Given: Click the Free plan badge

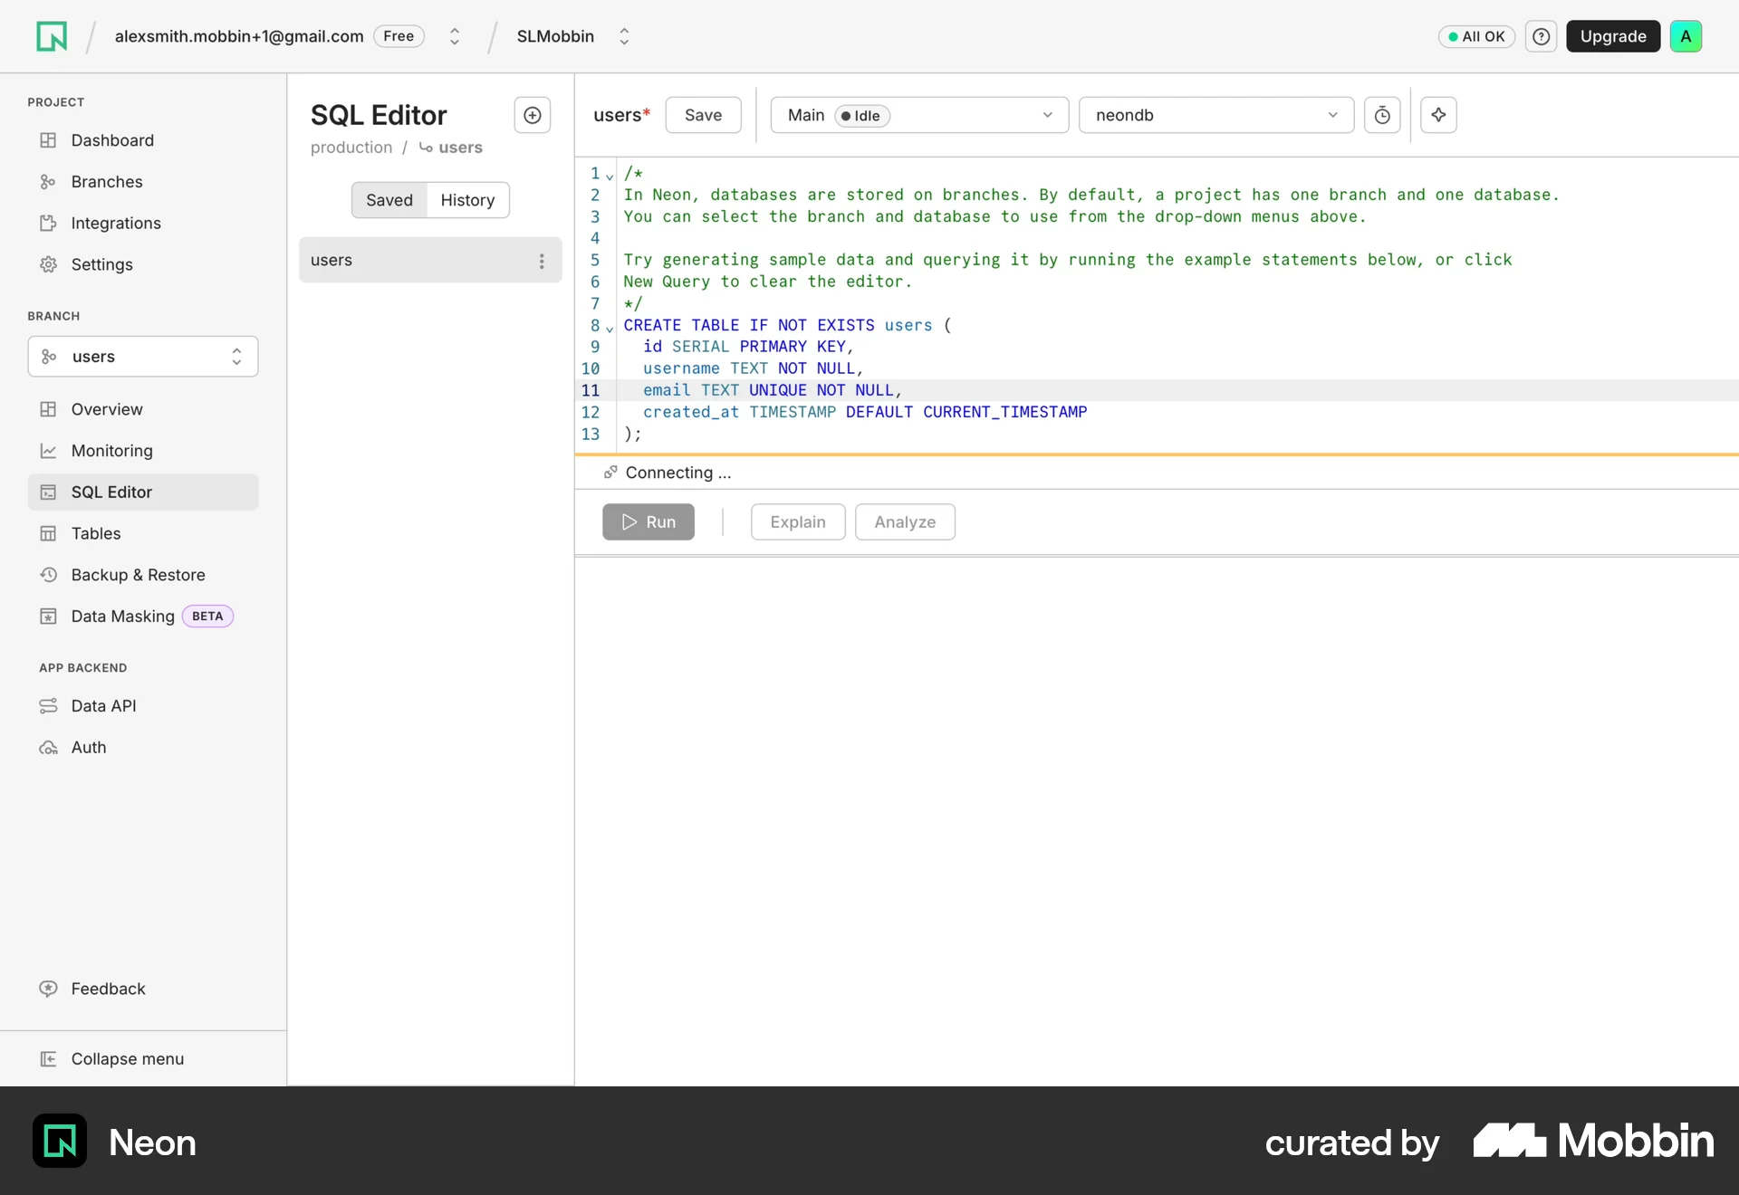Looking at the screenshot, I should 399,36.
